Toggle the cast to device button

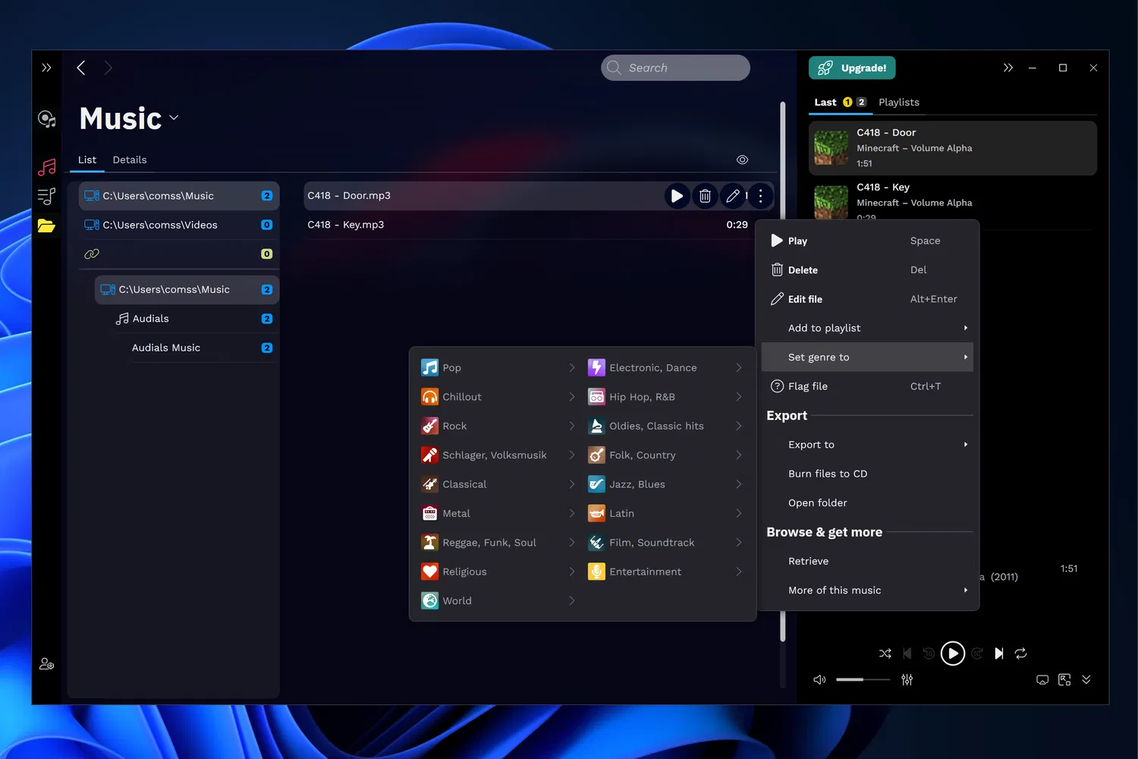(x=1042, y=680)
